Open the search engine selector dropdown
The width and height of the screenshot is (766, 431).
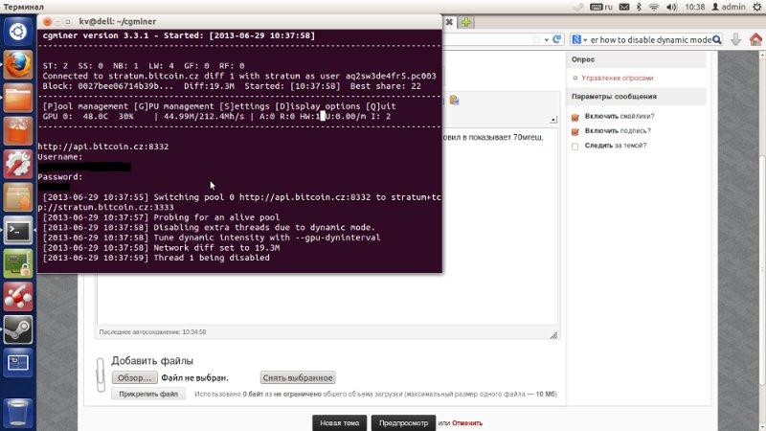(579, 40)
